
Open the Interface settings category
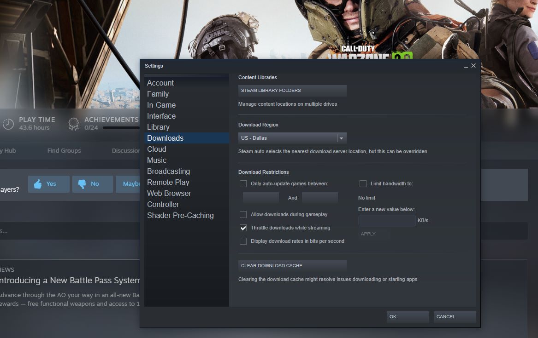pos(187,116)
